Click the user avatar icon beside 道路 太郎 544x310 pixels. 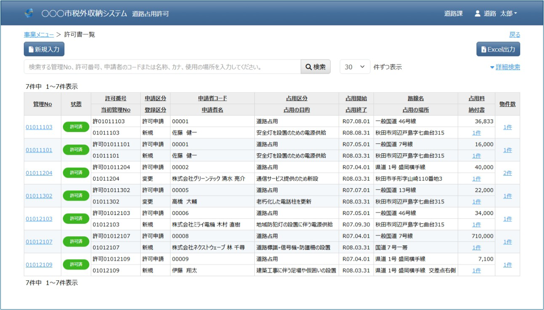point(477,13)
